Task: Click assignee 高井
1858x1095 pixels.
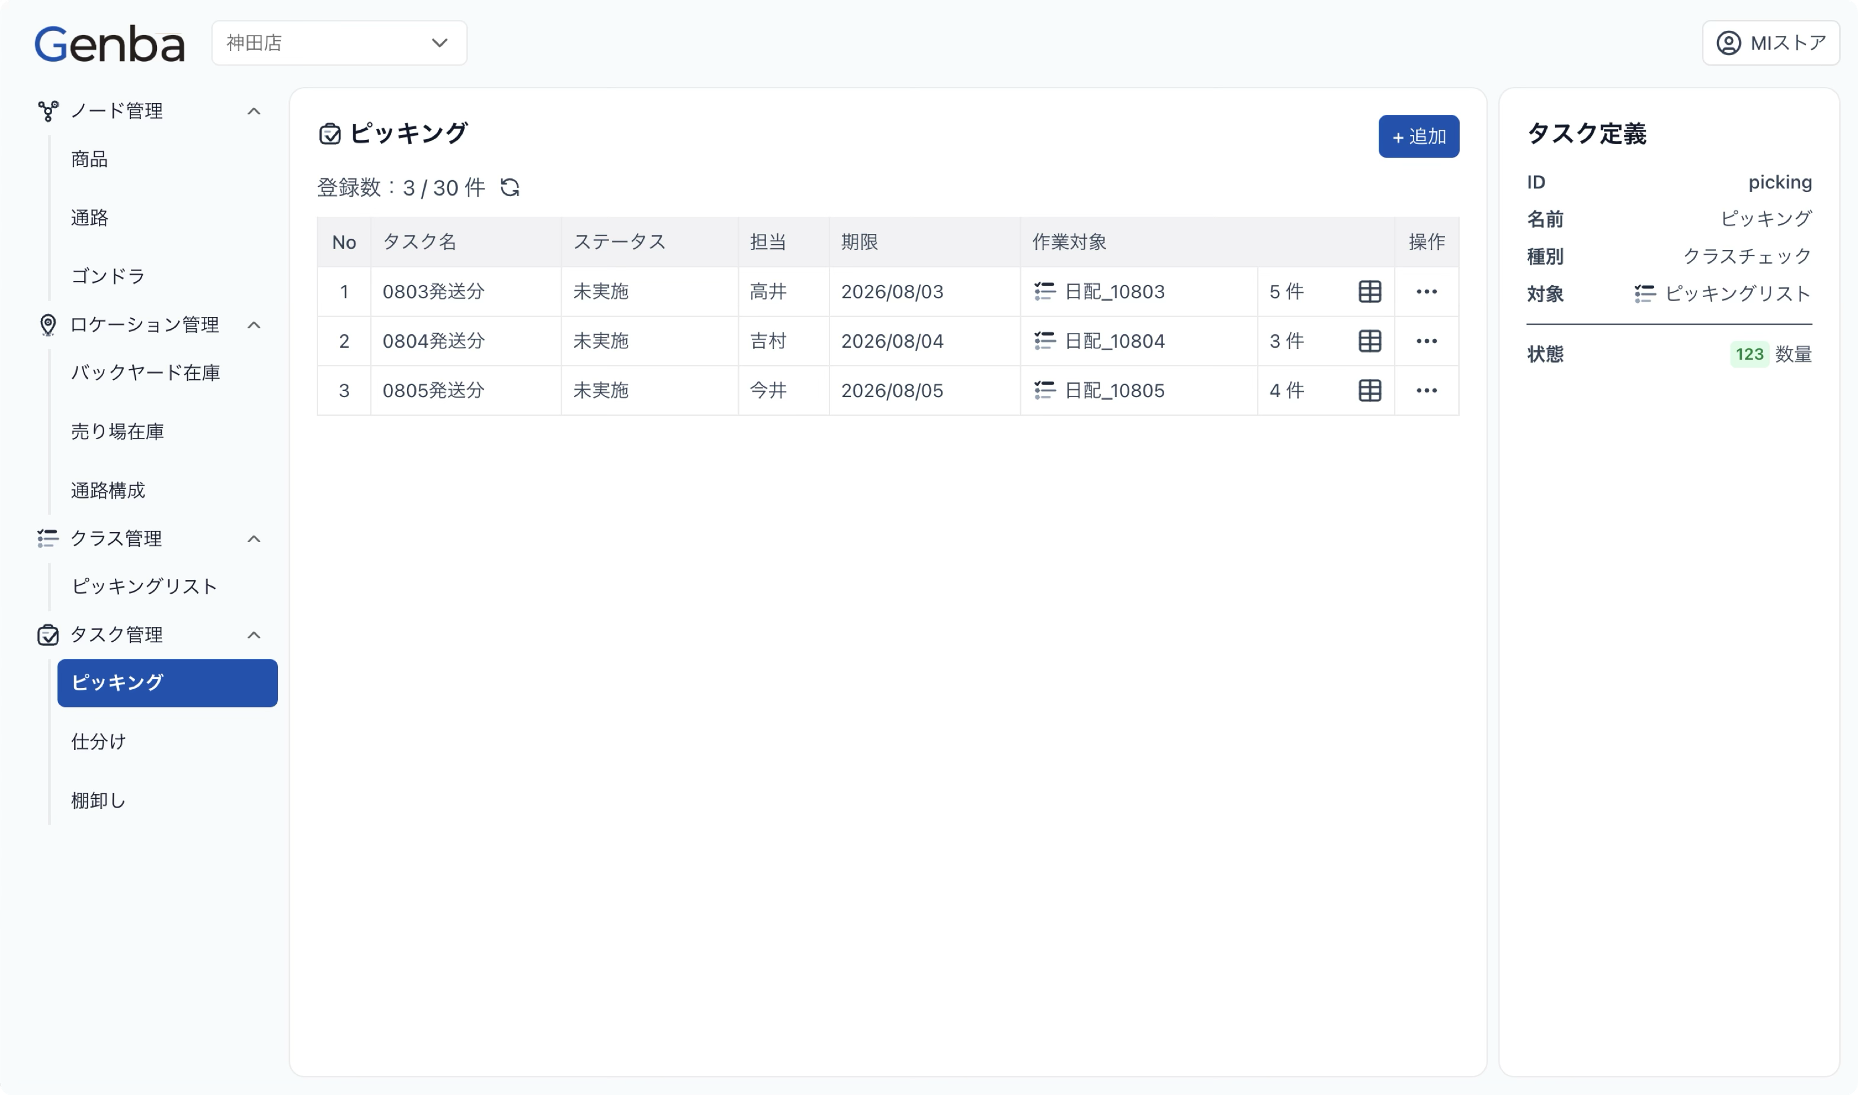Action: point(768,292)
